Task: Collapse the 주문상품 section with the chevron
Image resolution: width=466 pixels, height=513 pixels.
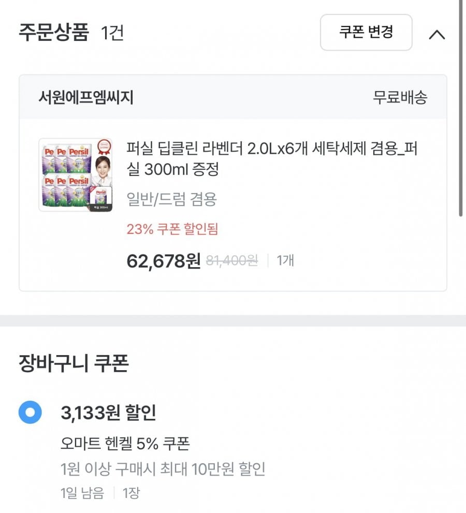Action: pos(437,34)
